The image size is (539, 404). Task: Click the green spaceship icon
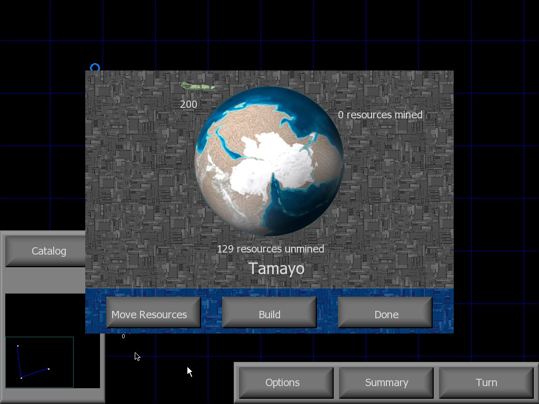198,86
